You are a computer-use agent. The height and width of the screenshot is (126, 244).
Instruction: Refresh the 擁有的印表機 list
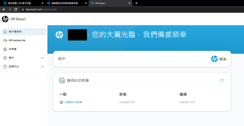click(x=222, y=80)
